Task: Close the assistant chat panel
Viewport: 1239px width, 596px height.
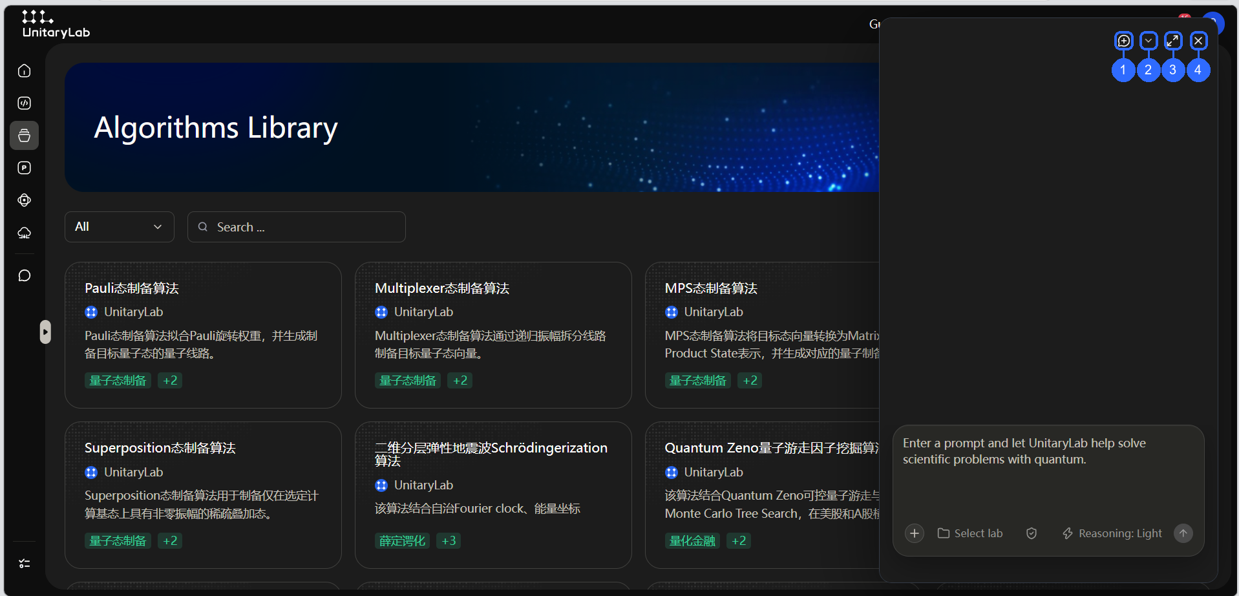Action: point(1198,41)
